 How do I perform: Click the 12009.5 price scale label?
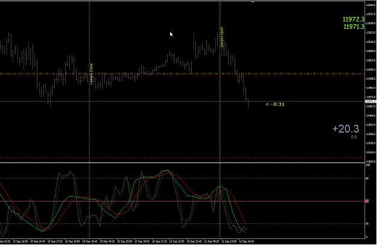click(370, 51)
